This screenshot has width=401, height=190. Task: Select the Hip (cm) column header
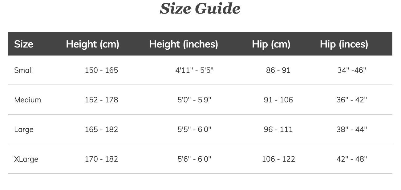[271, 44]
